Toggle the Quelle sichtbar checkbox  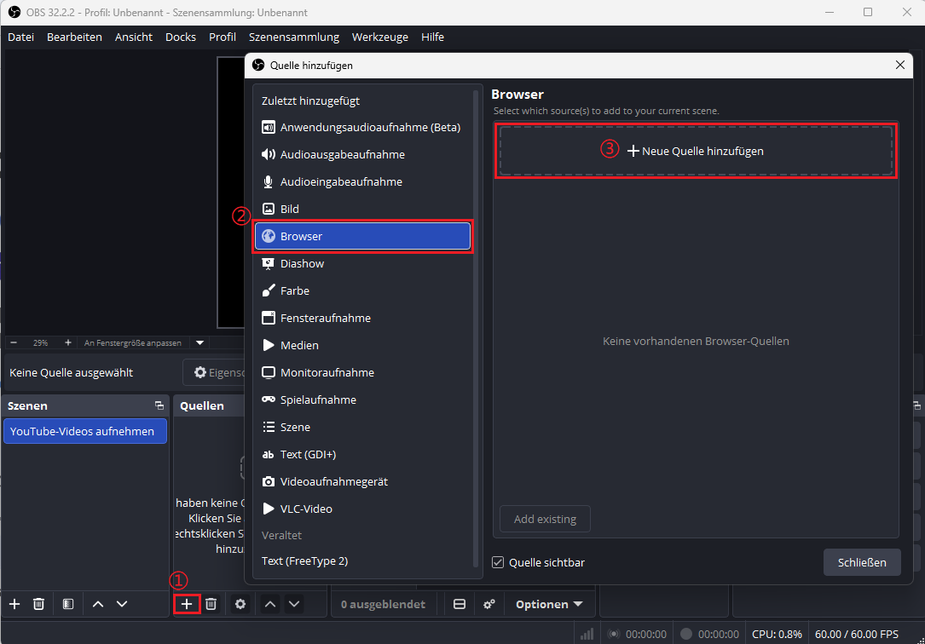(498, 562)
